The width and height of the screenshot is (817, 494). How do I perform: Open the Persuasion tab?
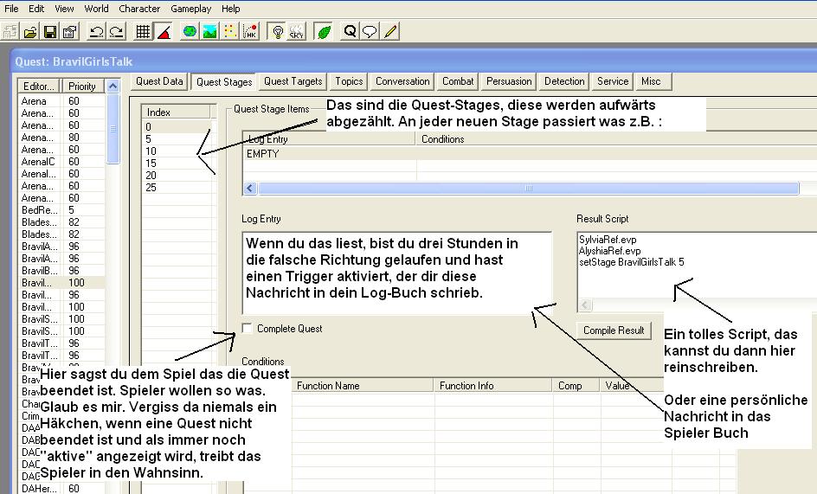[x=509, y=81]
